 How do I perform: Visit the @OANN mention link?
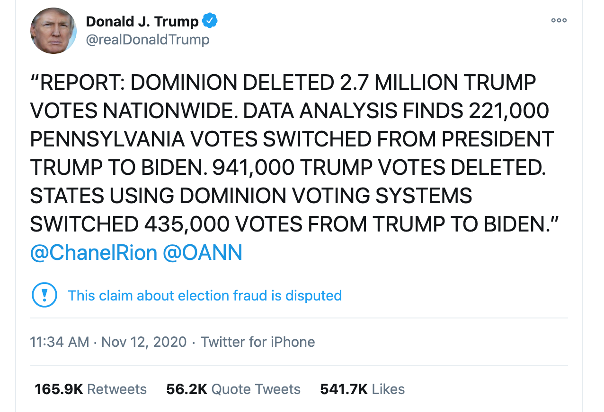click(203, 253)
